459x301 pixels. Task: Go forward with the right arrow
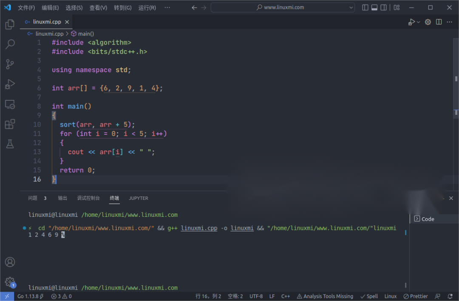(204, 8)
